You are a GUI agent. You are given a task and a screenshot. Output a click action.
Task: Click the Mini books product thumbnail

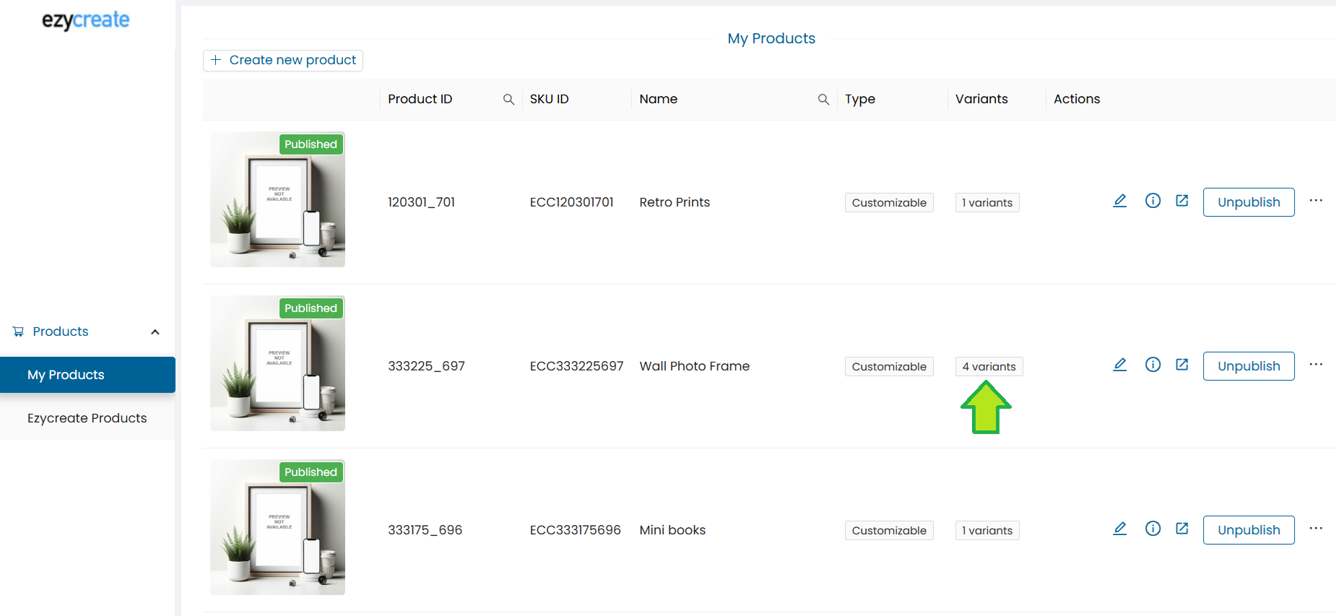277,527
